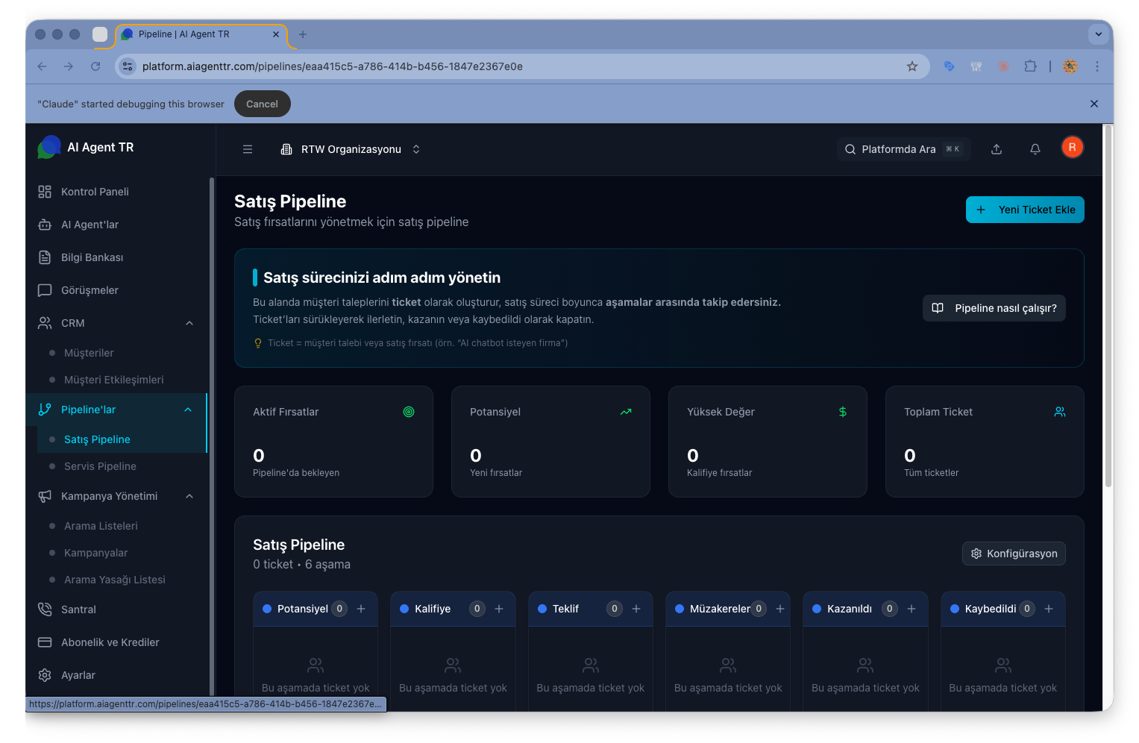Click the Kazanıldı stage header
The image size is (1139, 743).
pos(865,609)
